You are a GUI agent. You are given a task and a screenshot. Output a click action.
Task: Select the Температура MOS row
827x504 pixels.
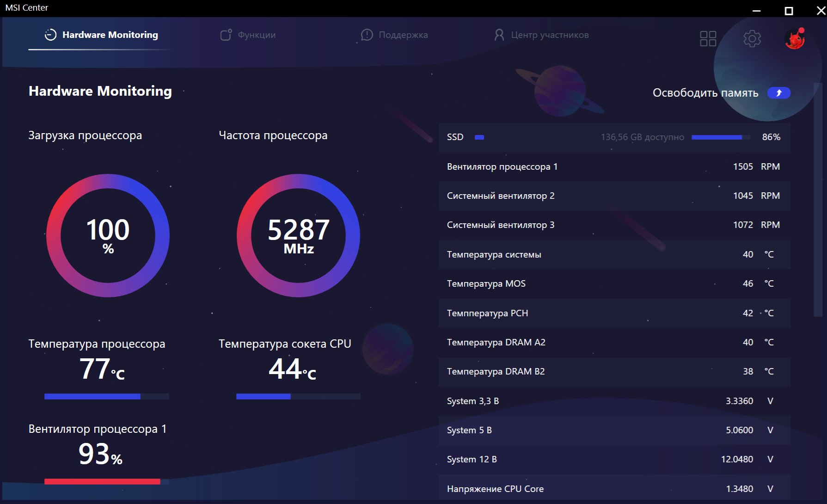coord(614,284)
